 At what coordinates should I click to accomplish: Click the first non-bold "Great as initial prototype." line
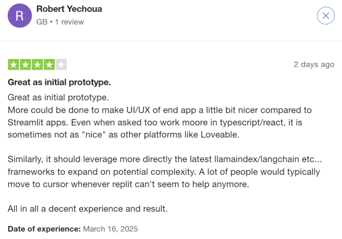(x=58, y=97)
